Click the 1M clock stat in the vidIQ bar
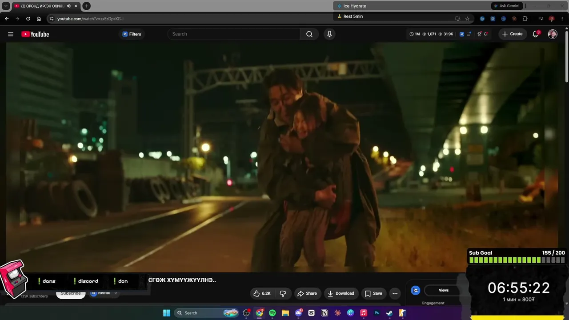Screen dimensions: 569x320 [x=415, y=34]
